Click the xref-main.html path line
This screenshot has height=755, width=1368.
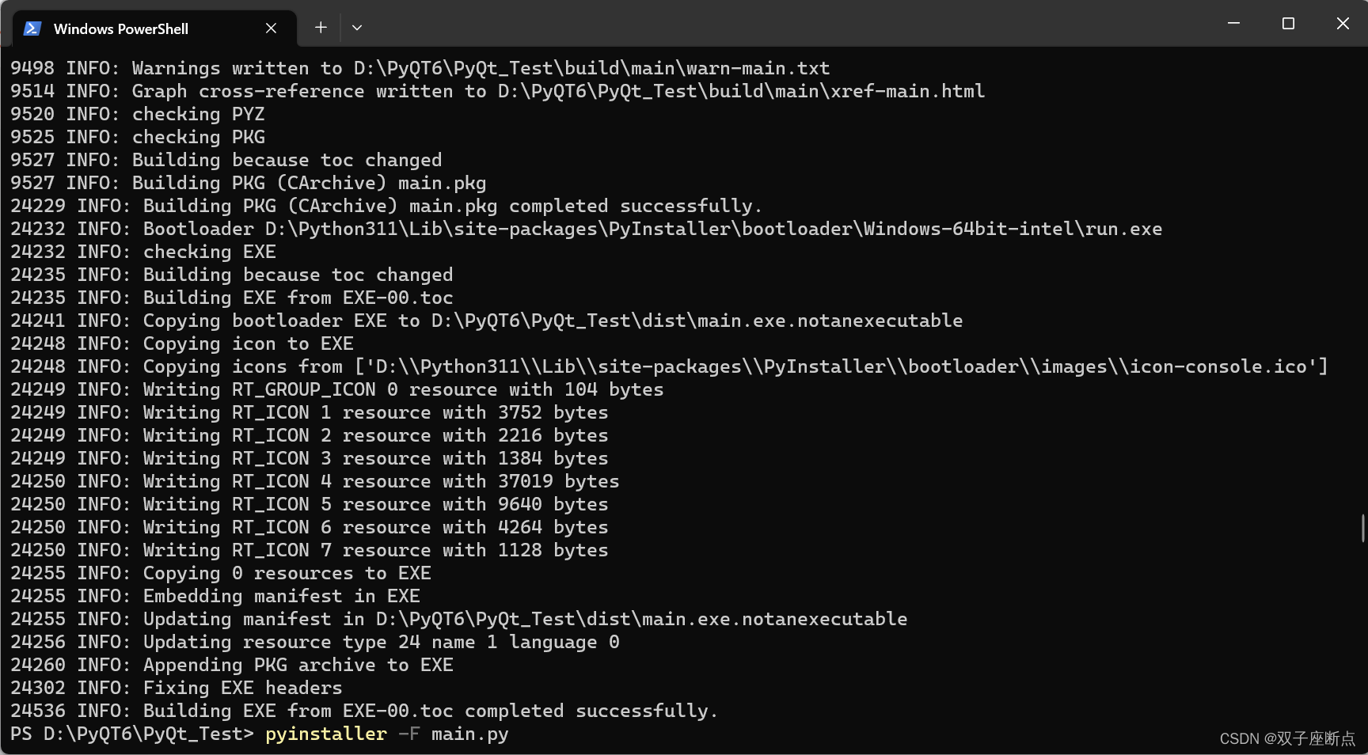(x=497, y=91)
